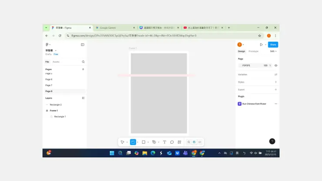This screenshot has width=322, height=181.
Task: Open the Actions tool in toolbar
Action: 179,142
